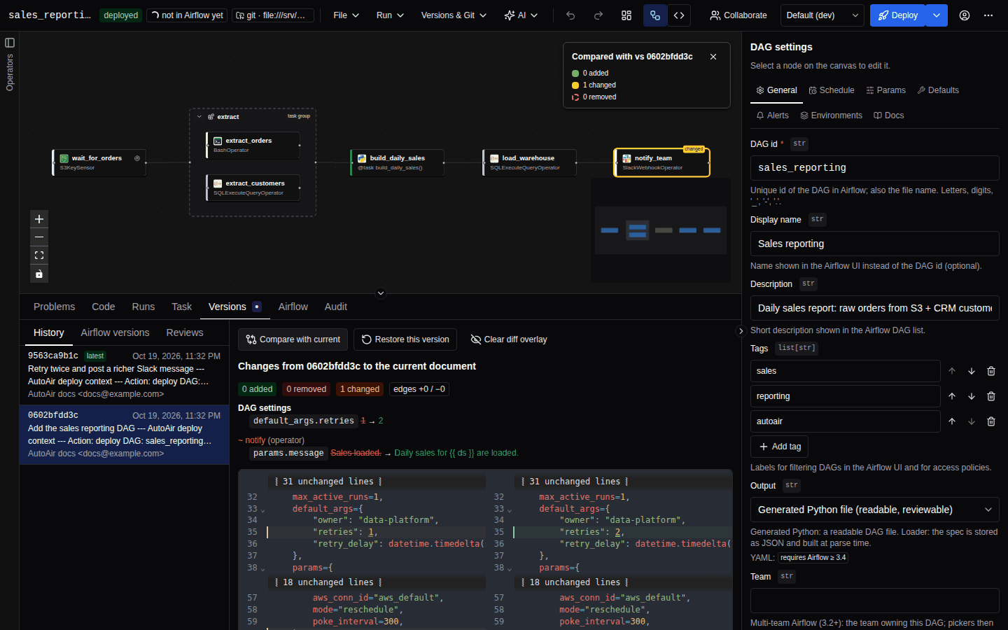Collapse the bottom panel with the chevron
Screen dimensions: 1008x630
coord(381,293)
